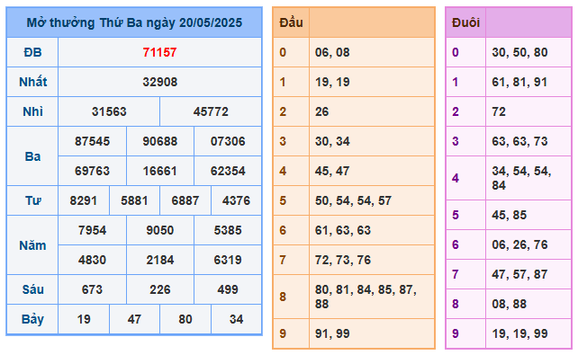Screen dimensions: 578x355
Task: Select Đầu values '06, 08'
Action: pos(332,53)
